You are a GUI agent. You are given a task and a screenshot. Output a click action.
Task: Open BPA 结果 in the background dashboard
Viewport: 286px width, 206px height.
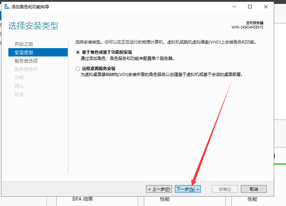pos(83,199)
